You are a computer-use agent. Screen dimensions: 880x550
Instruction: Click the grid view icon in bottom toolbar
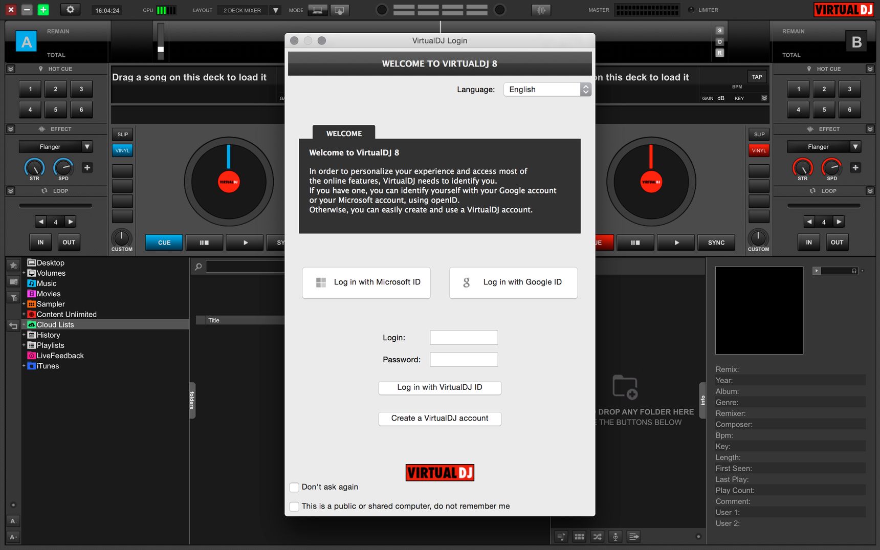pos(579,537)
